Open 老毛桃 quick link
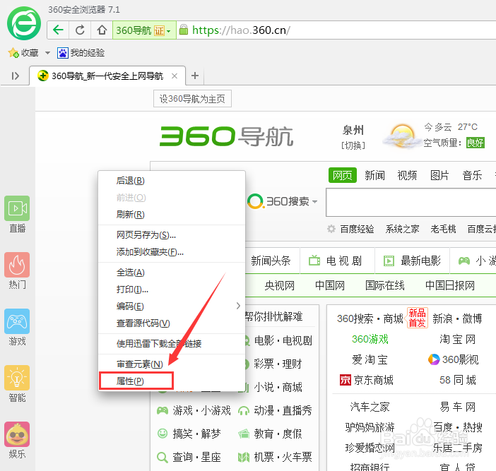This screenshot has height=471, width=496. [443, 229]
